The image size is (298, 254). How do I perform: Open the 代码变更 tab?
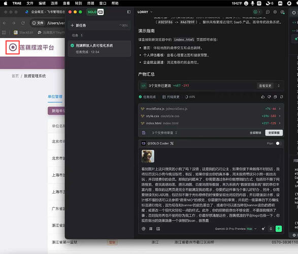pyautogui.click(x=171, y=97)
